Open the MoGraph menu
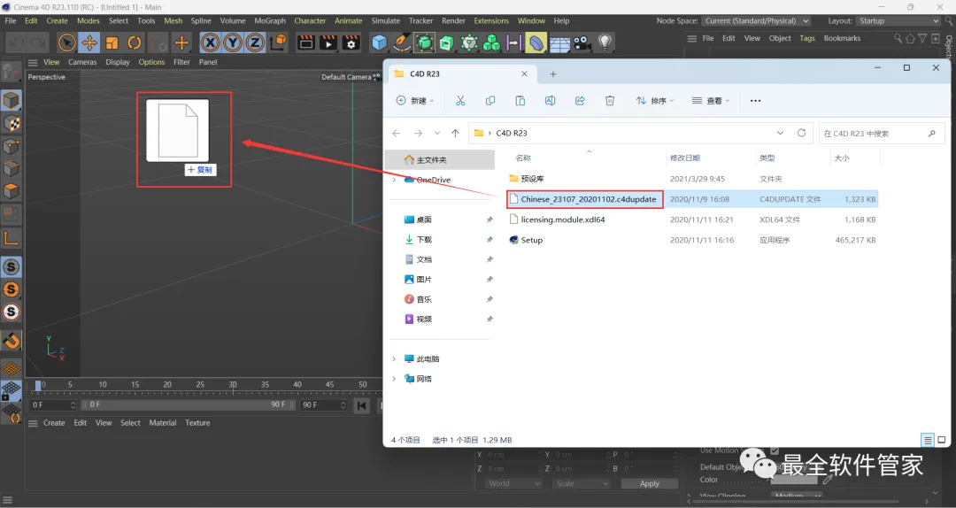The height and width of the screenshot is (508, 956). click(x=269, y=20)
